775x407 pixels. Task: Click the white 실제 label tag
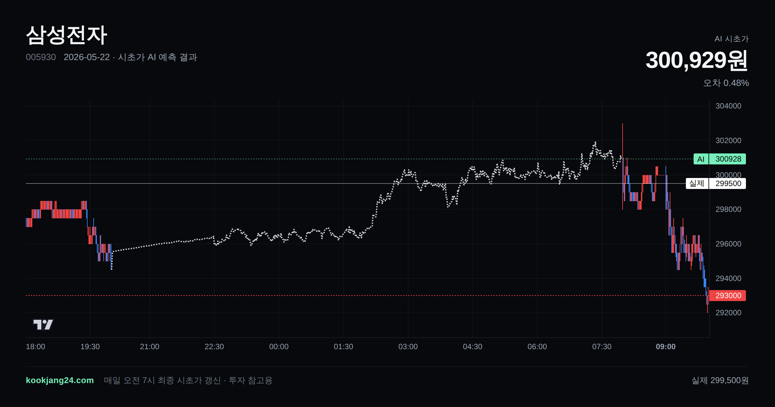tap(697, 183)
